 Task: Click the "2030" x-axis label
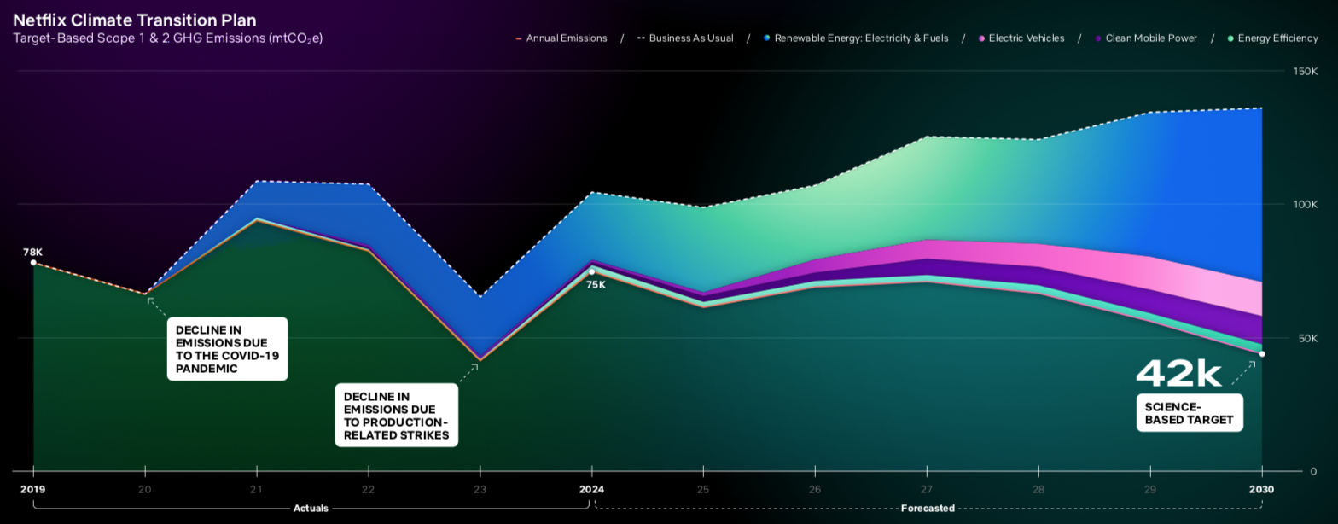[1262, 490]
